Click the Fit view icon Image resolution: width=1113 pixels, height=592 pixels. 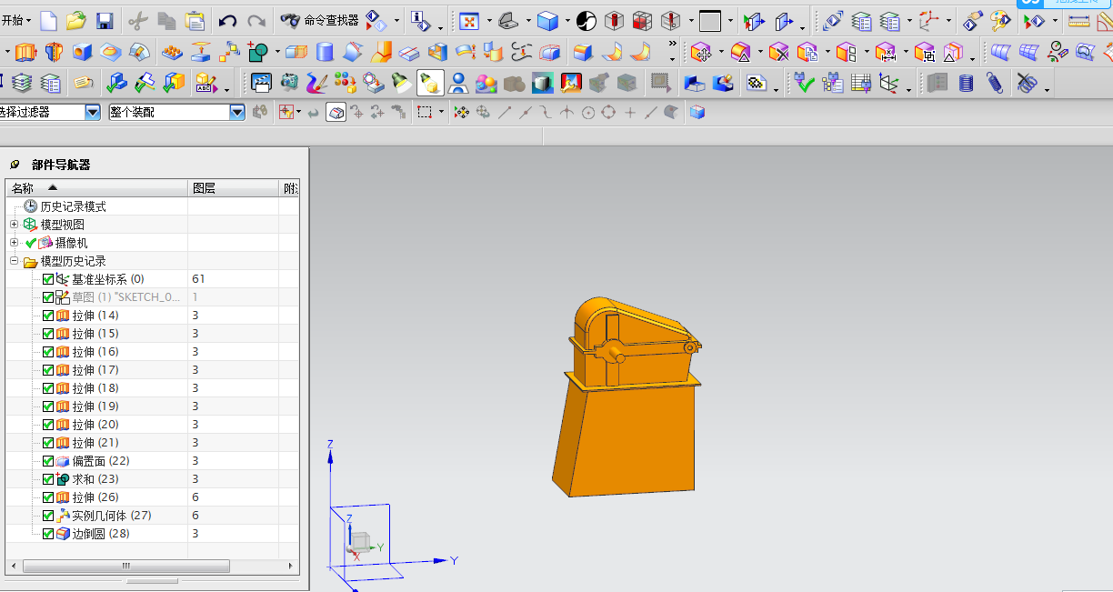click(469, 20)
